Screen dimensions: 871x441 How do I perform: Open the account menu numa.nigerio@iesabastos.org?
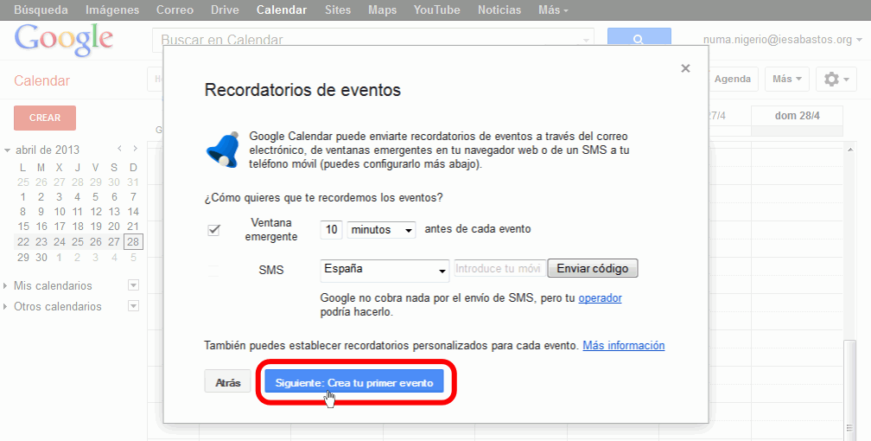point(782,40)
